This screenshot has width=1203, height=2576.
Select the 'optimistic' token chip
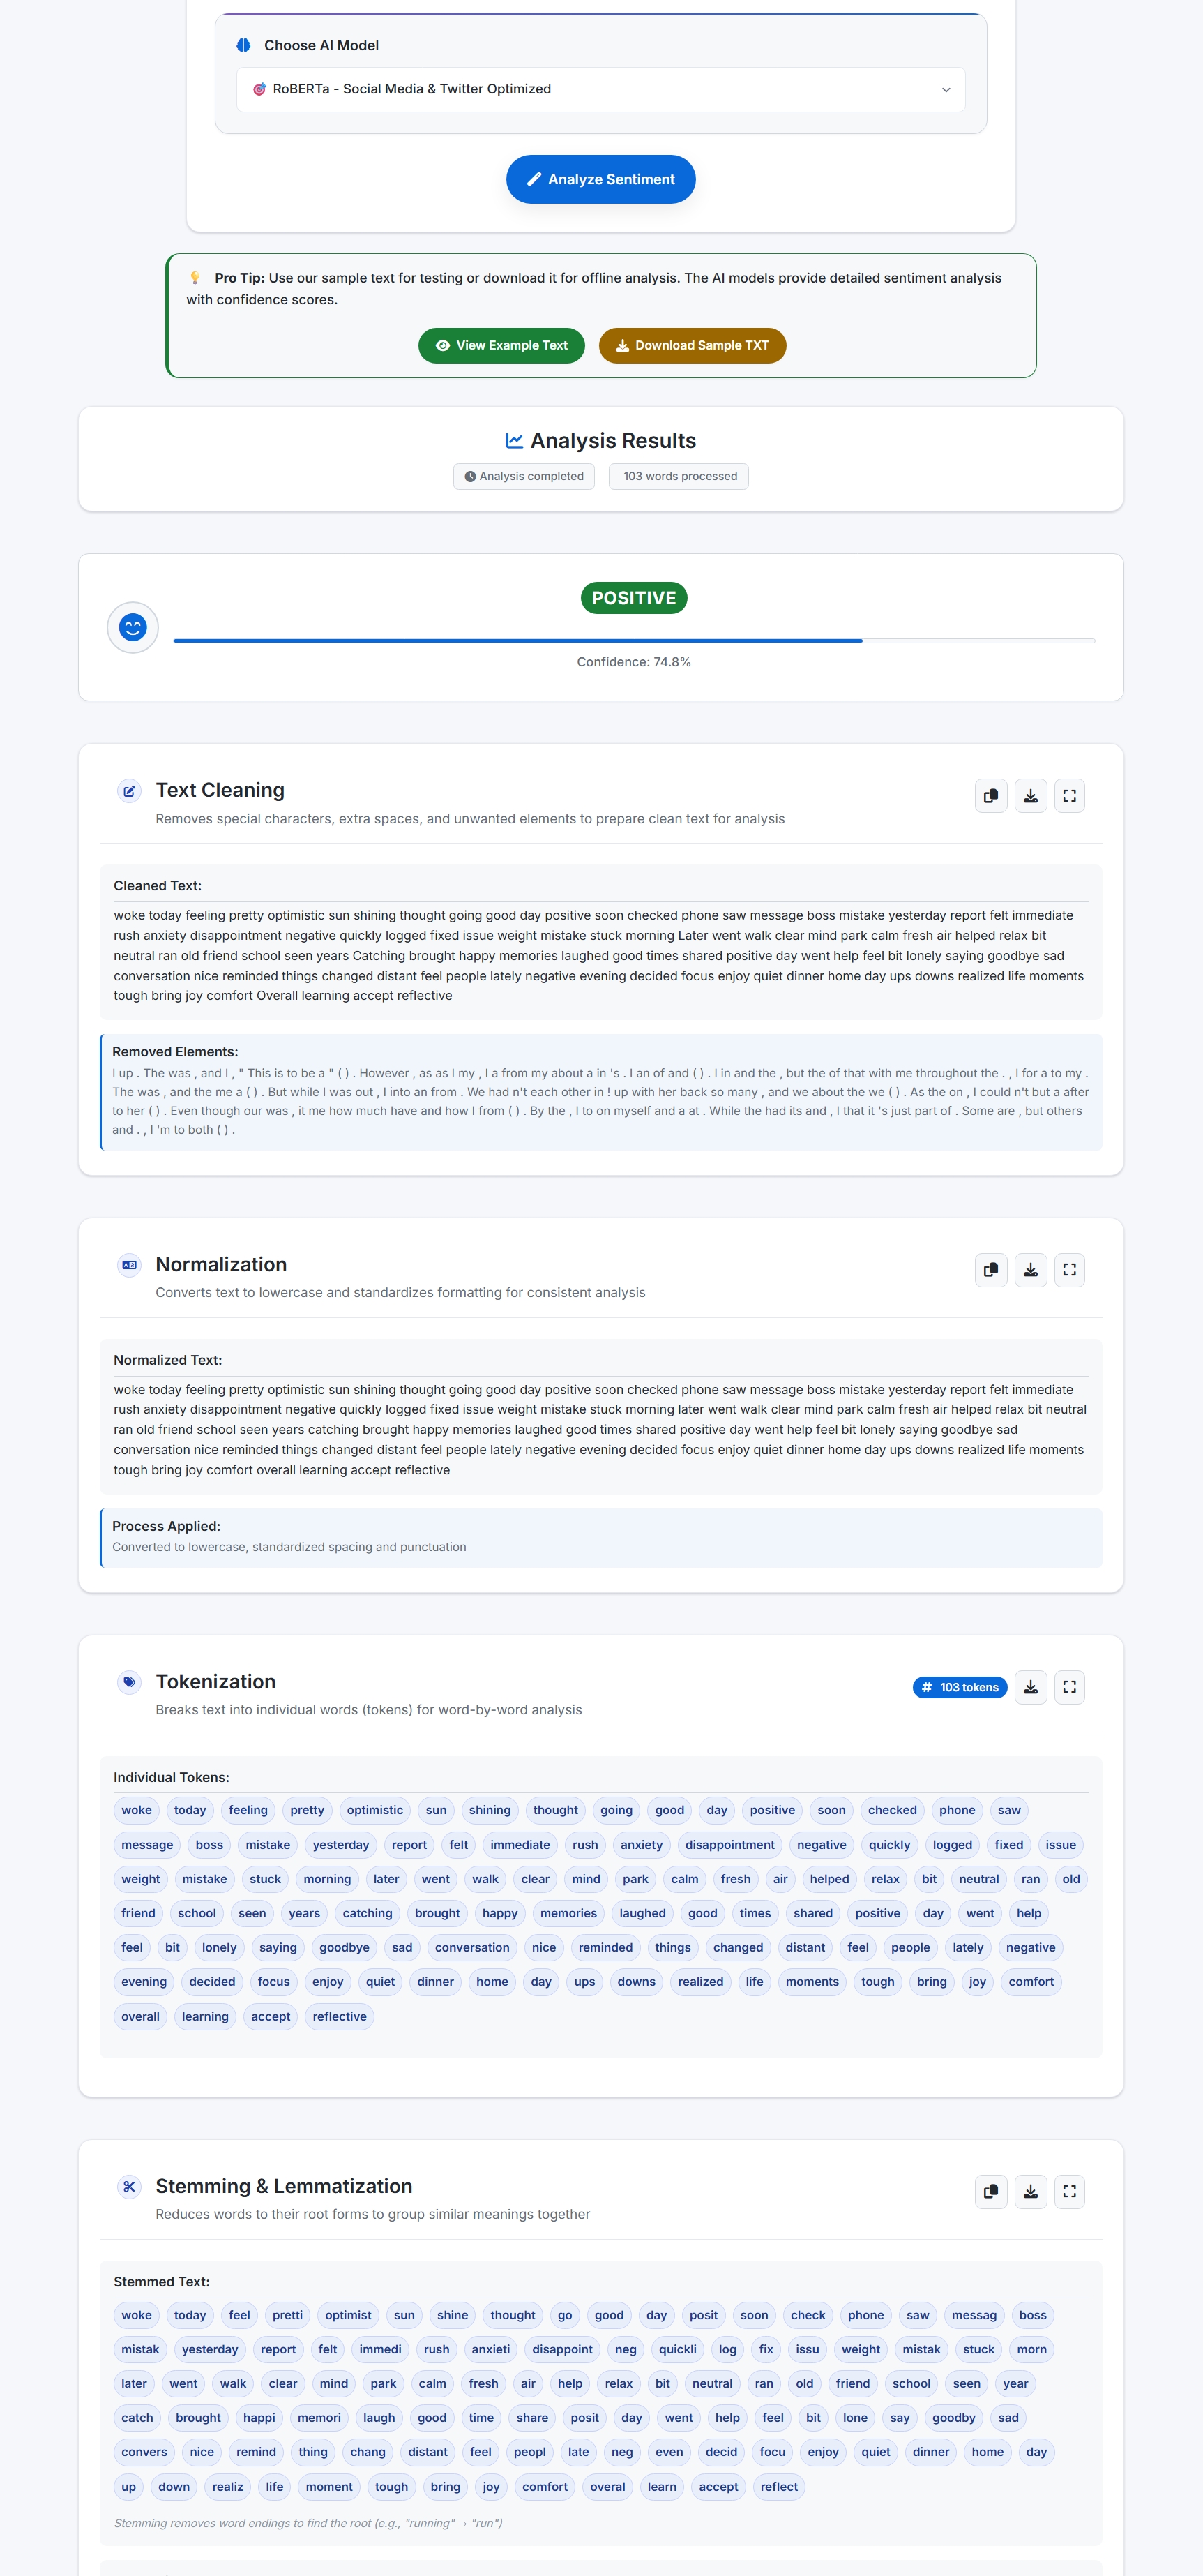[374, 1810]
